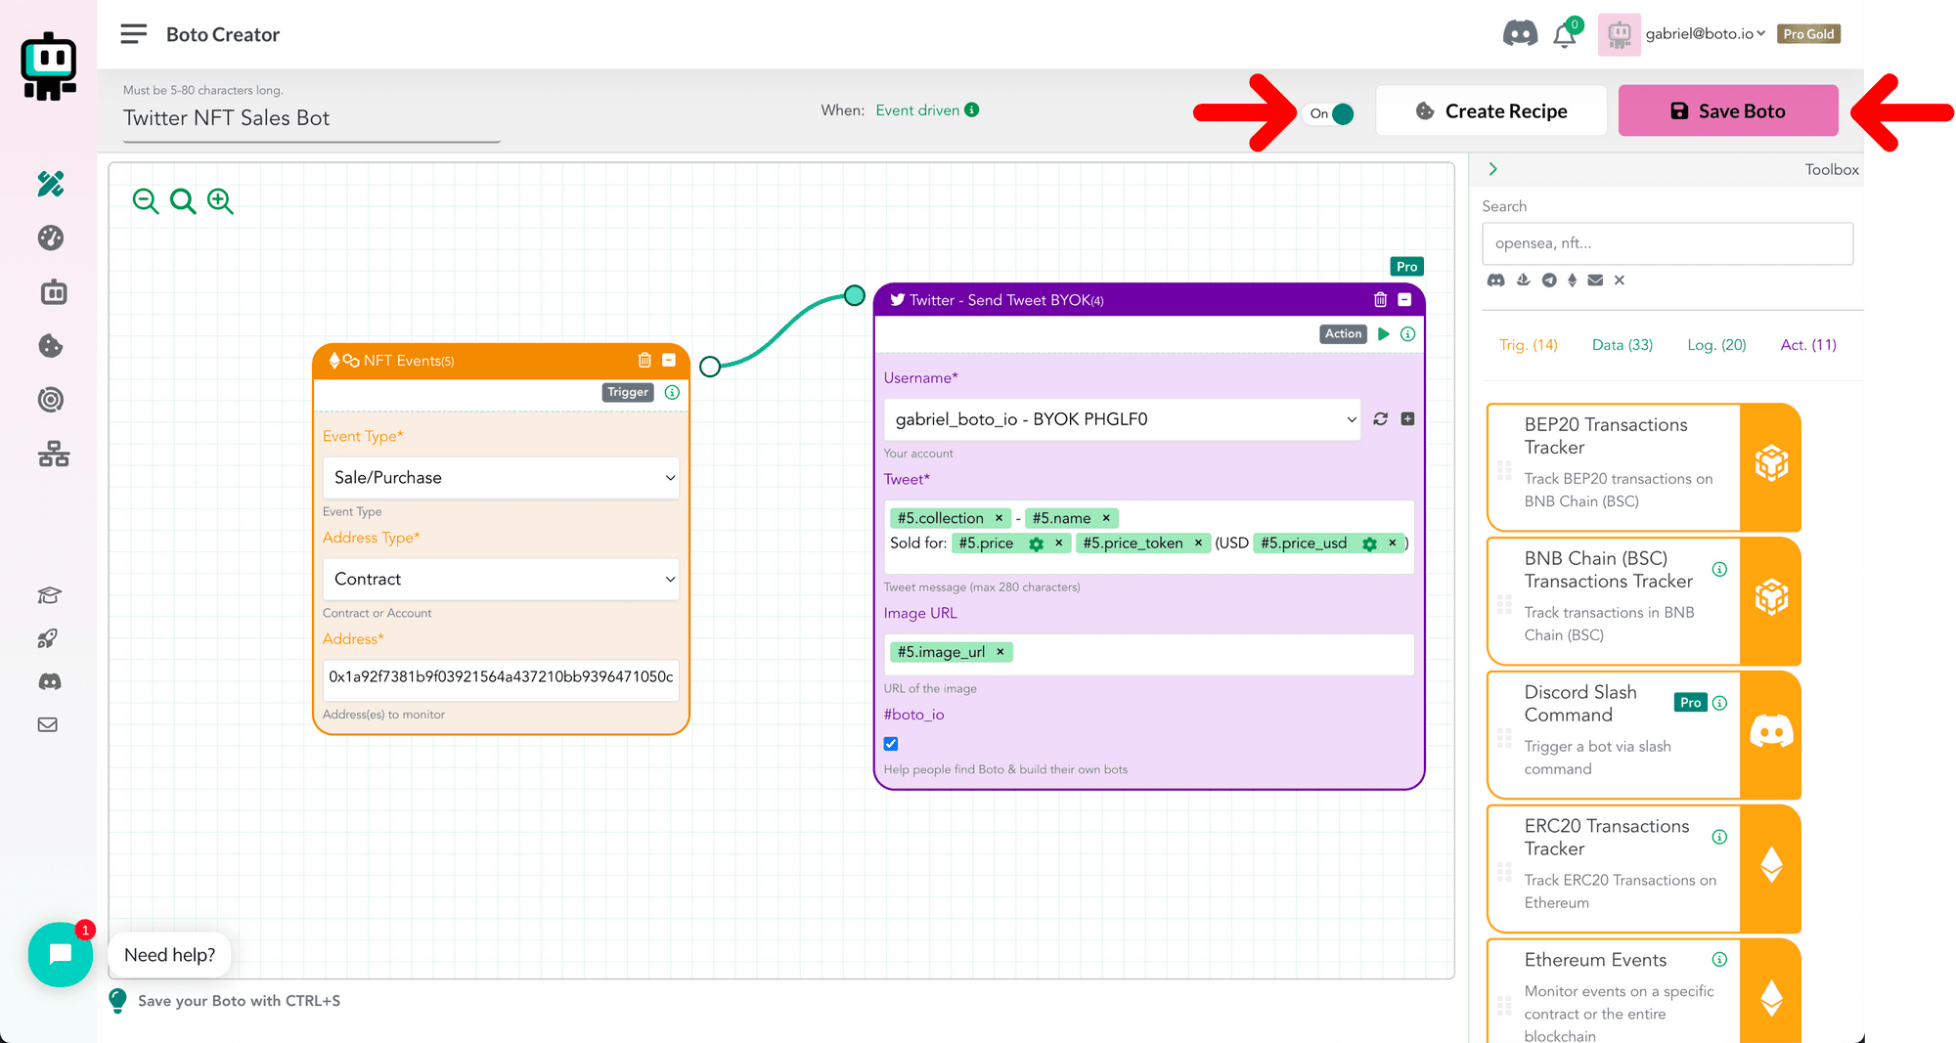Open the cookie recipes sidebar icon
Viewport: 1956px width, 1043px height.
pyautogui.click(x=51, y=346)
